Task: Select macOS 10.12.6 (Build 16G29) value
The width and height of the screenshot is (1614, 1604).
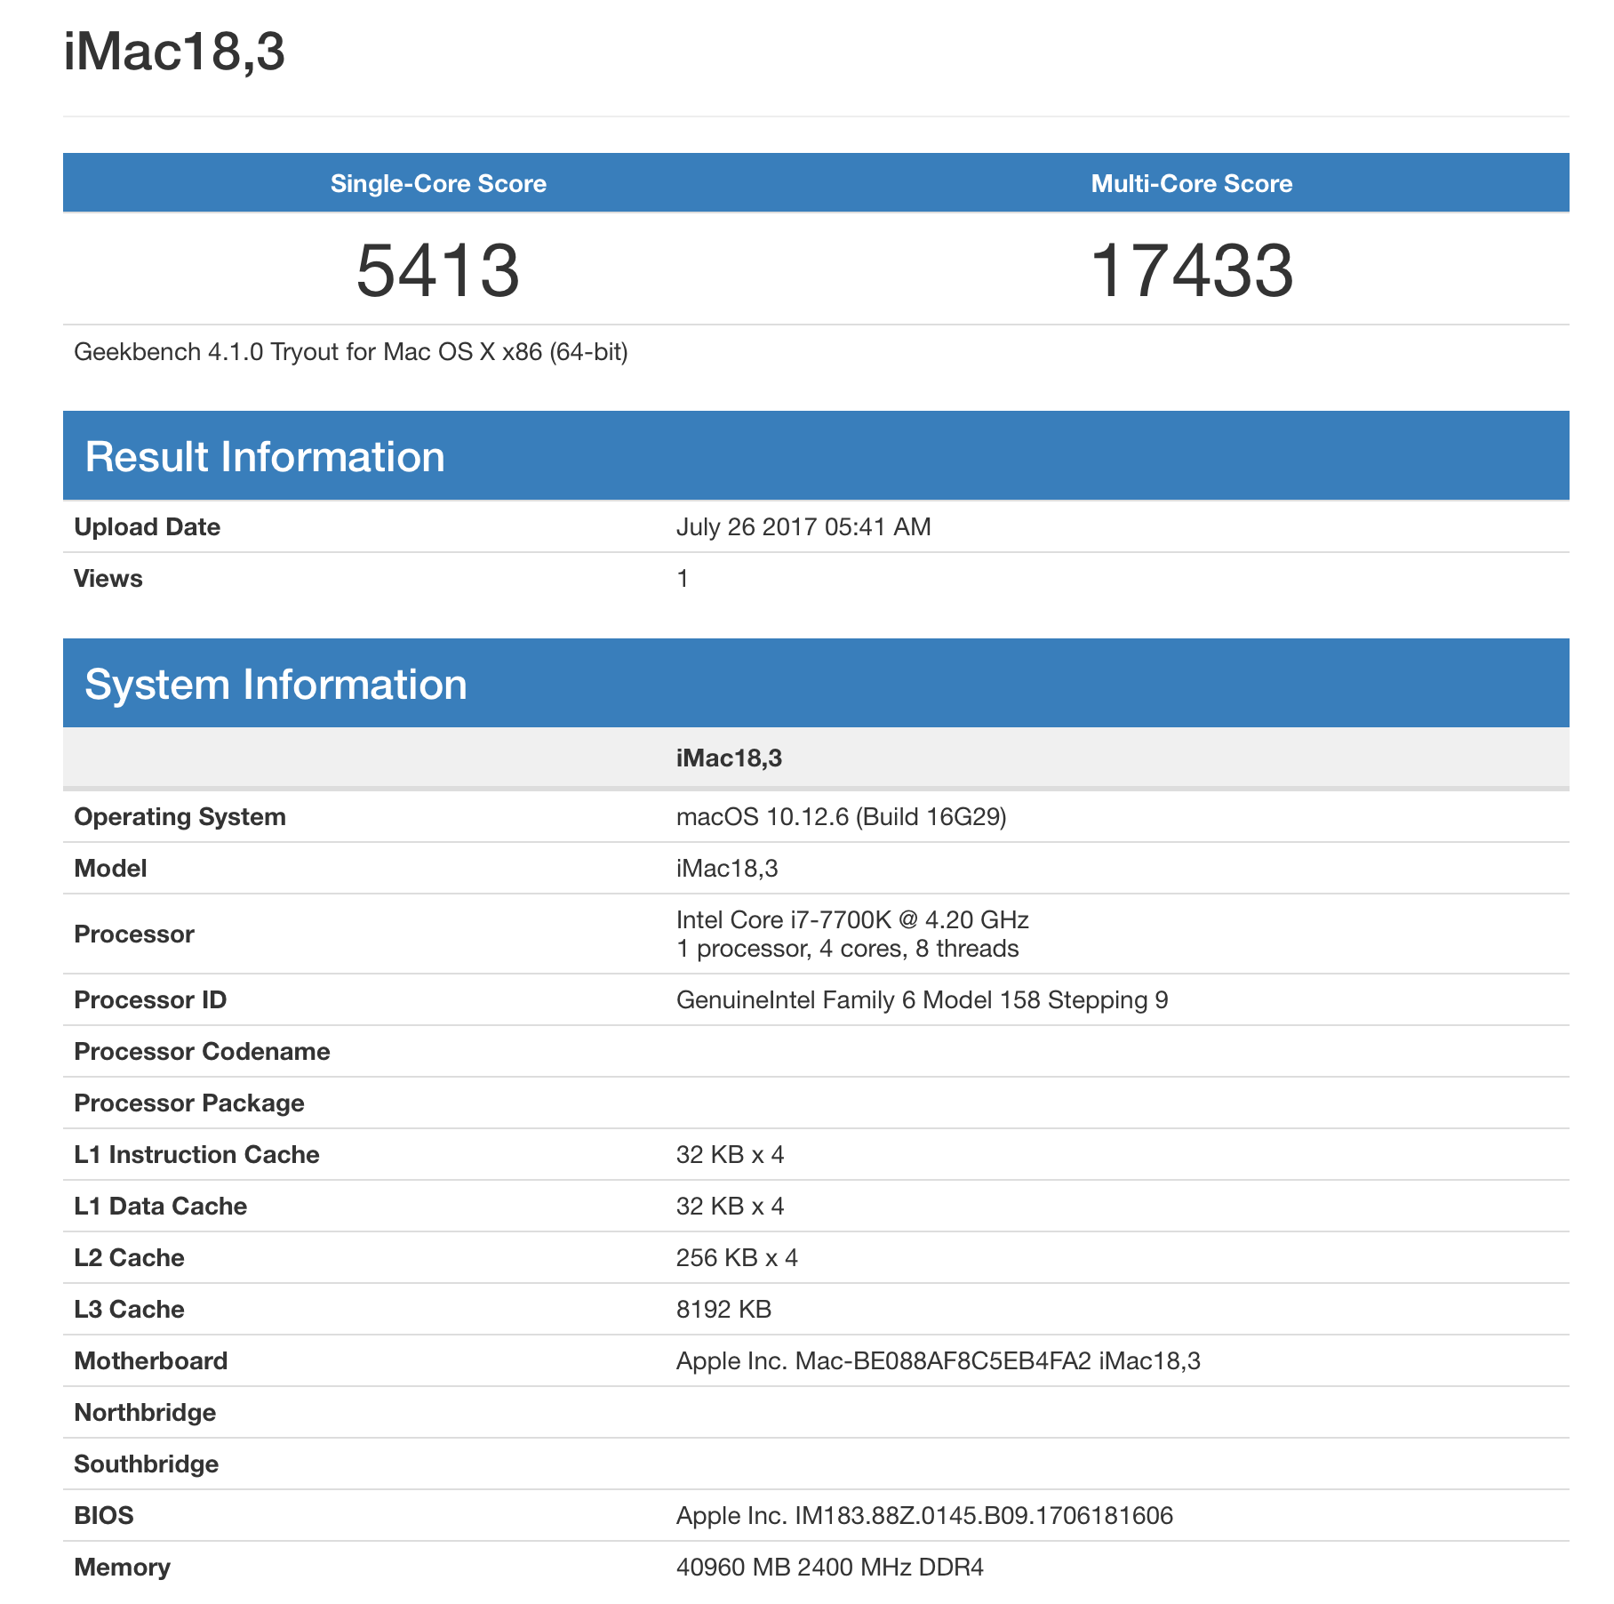Action: coord(842,816)
